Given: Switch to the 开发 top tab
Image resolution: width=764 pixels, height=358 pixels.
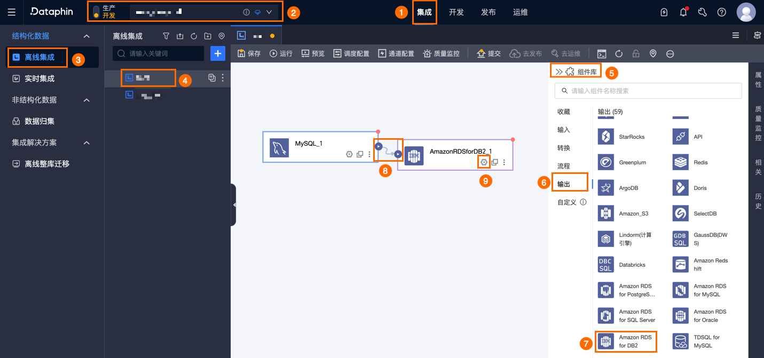Looking at the screenshot, I should [456, 12].
